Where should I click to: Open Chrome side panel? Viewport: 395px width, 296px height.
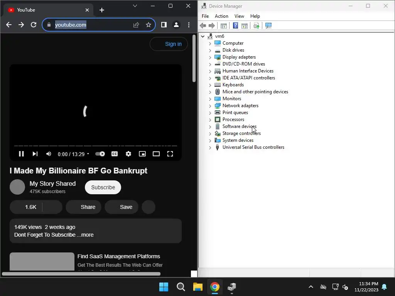[x=164, y=25]
